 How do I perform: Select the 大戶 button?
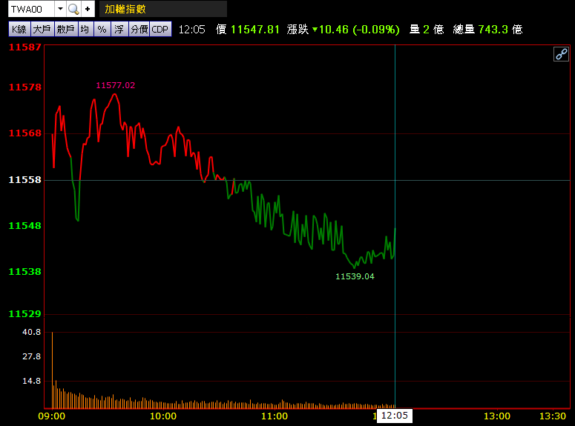point(42,30)
